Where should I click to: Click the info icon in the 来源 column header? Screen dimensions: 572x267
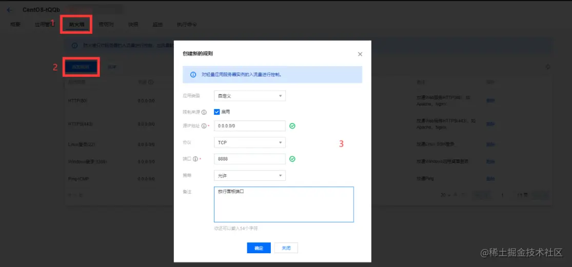[x=151, y=83]
